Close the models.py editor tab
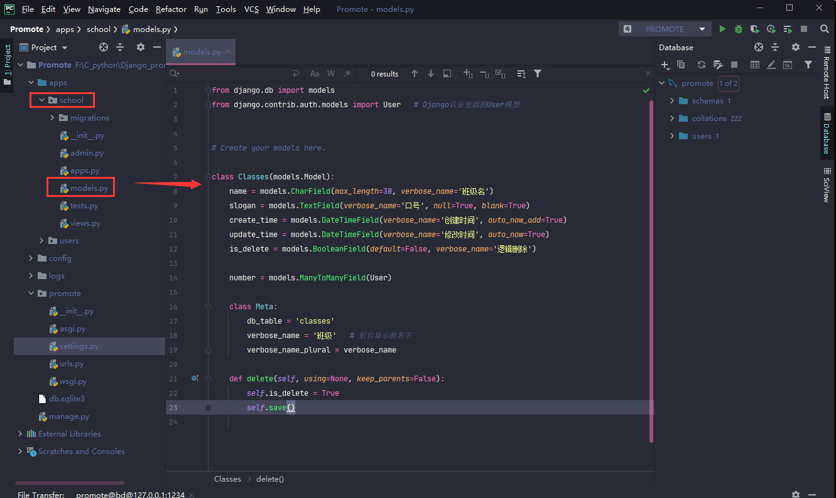Image resolution: width=836 pixels, height=498 pixels. click(x=228, y=51)
